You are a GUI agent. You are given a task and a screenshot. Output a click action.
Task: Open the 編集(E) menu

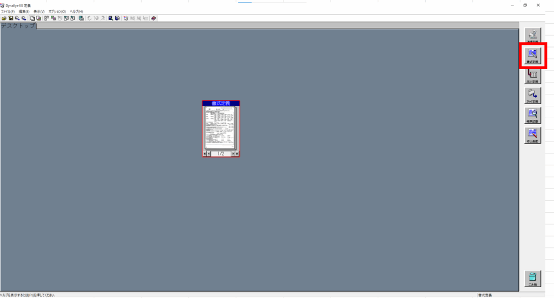coord(24,11)
